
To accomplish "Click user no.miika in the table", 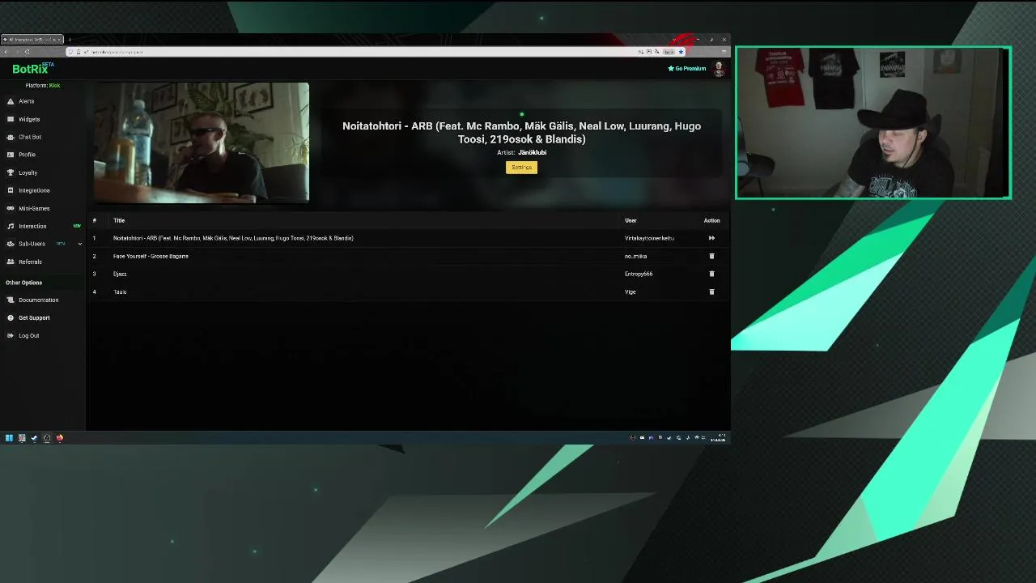I will point(635,256).
